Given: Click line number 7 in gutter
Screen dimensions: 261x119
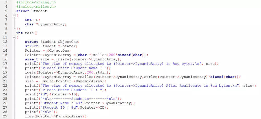Looking at the screenshot, I should pyautogui.click(x=6, y=20).
